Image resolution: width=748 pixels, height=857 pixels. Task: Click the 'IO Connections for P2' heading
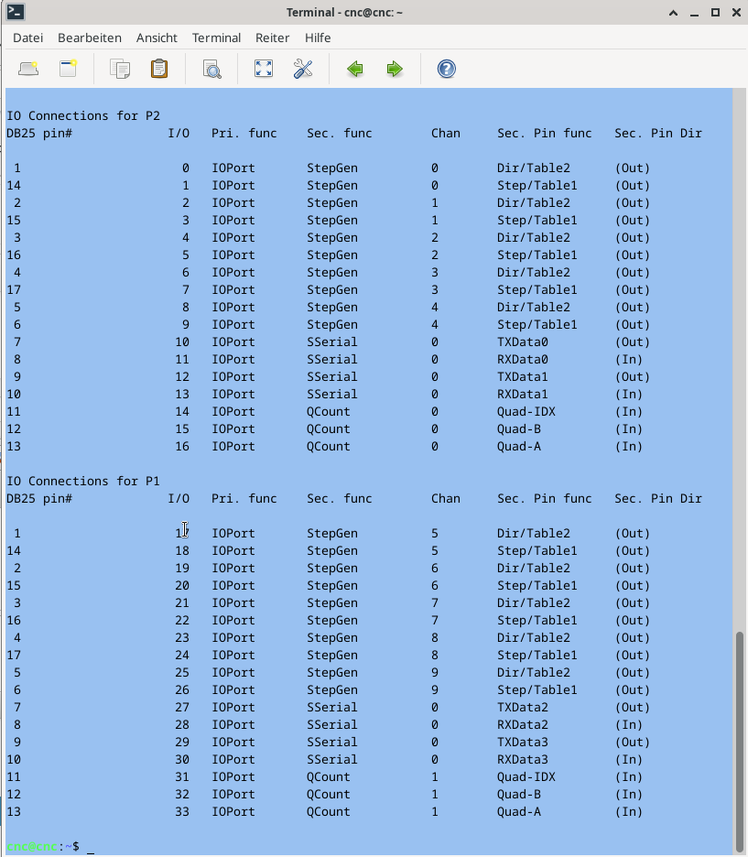click(83, 116)
